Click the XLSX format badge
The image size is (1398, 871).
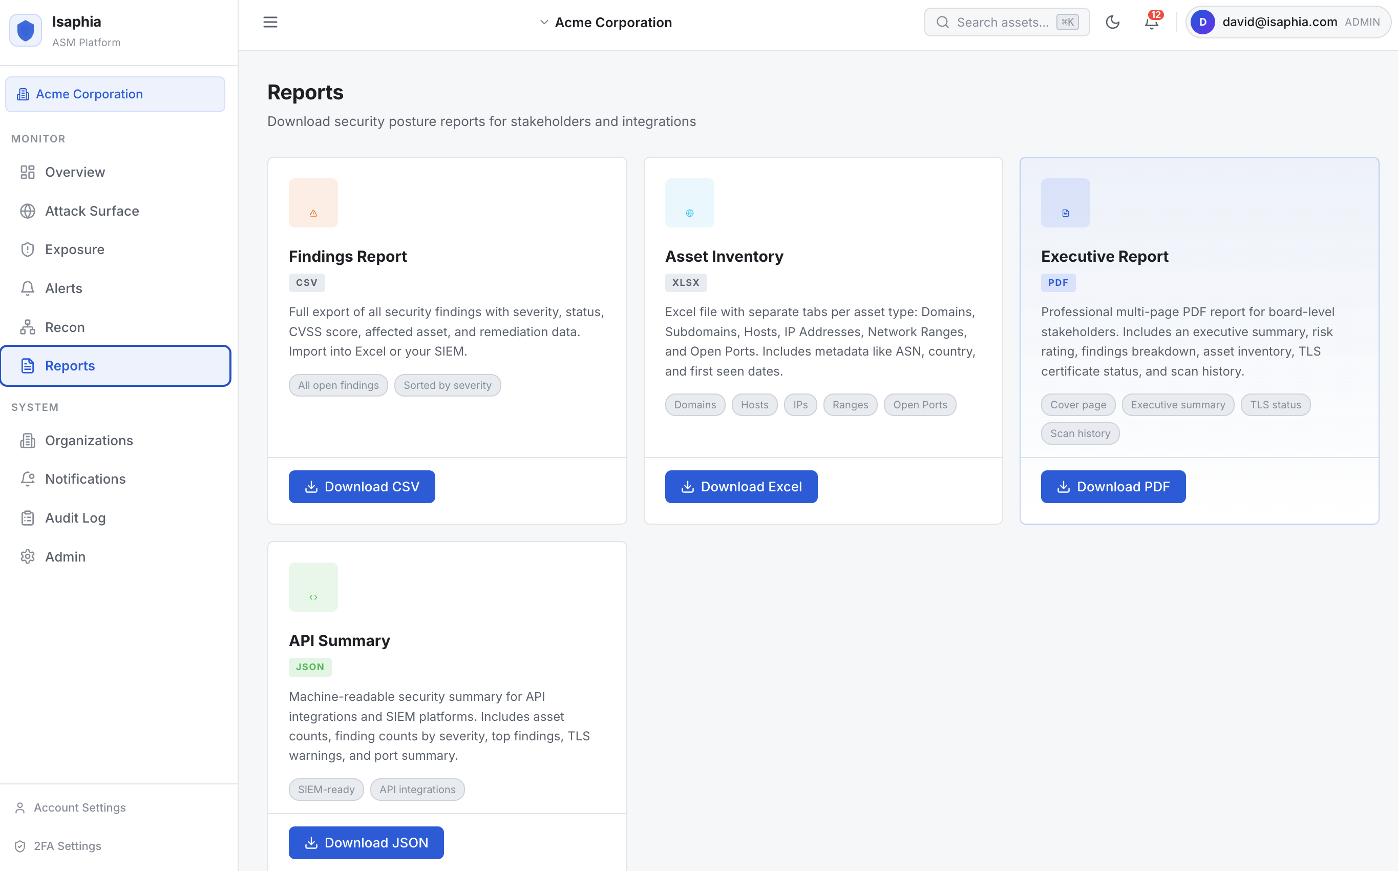(x=686, y=283)
